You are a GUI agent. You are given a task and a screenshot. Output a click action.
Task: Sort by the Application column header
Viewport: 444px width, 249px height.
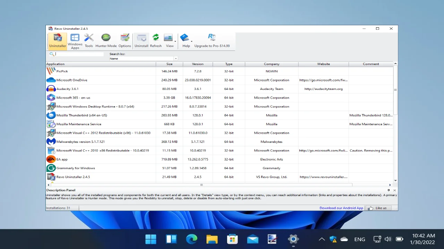click(101, 64)
